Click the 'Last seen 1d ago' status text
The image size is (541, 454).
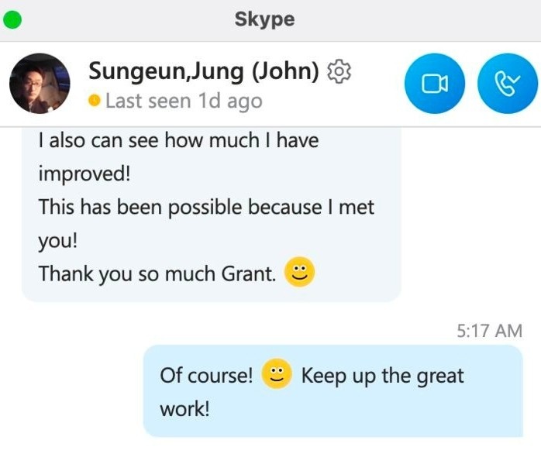(184, 101)
